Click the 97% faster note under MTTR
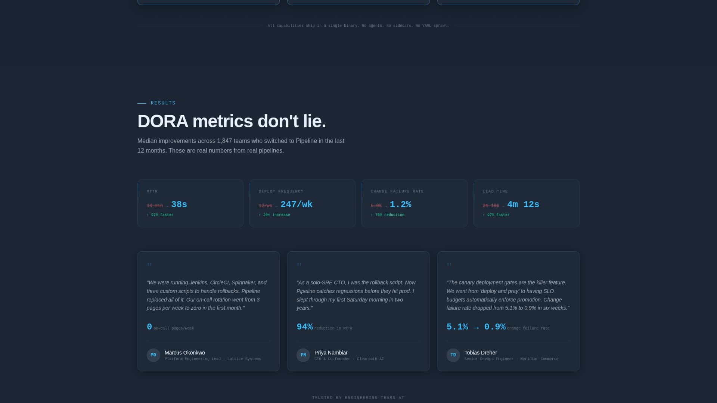This screenshot has width=717, height=403. point(160,215)
